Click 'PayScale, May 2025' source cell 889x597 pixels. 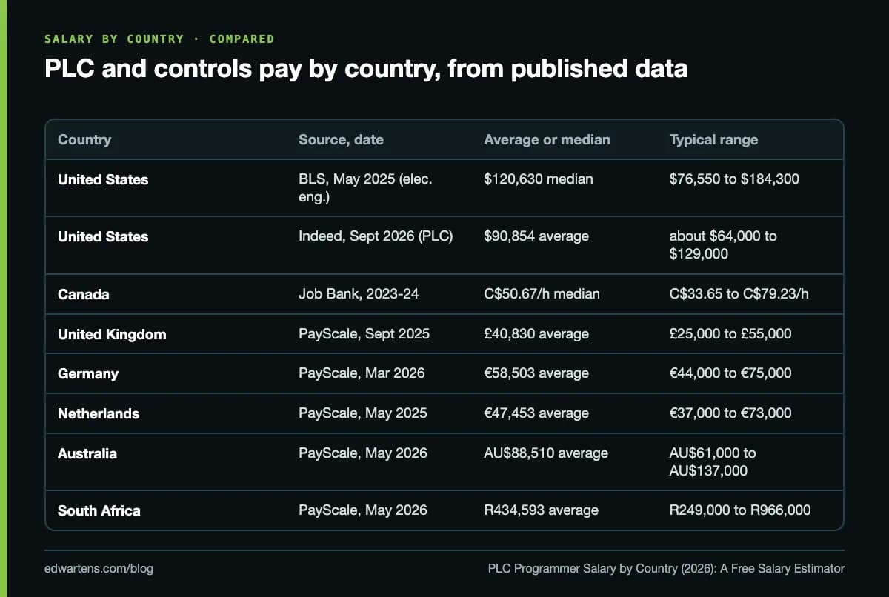click(x=363, y=413)
